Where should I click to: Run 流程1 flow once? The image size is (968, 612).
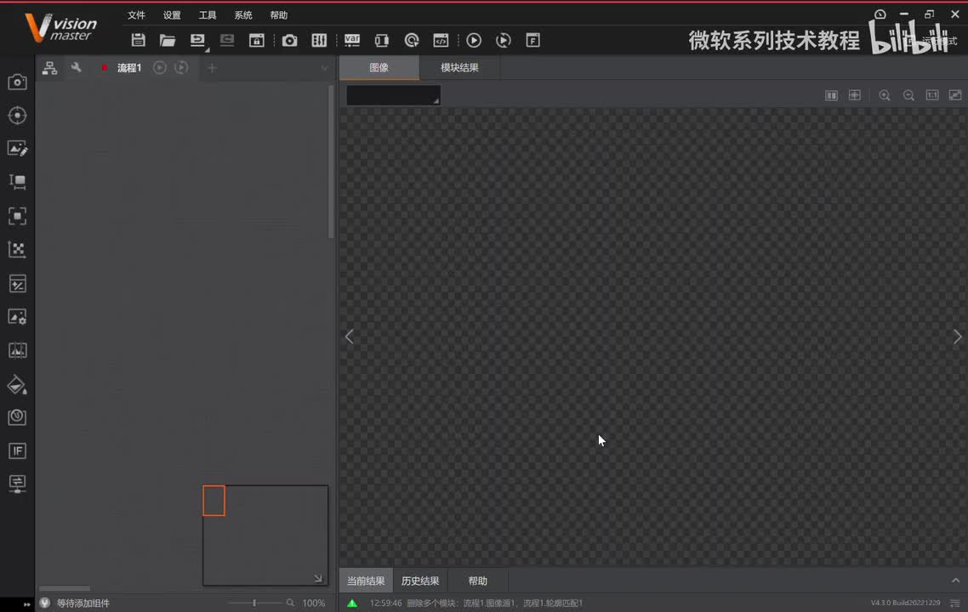(159, 67)
